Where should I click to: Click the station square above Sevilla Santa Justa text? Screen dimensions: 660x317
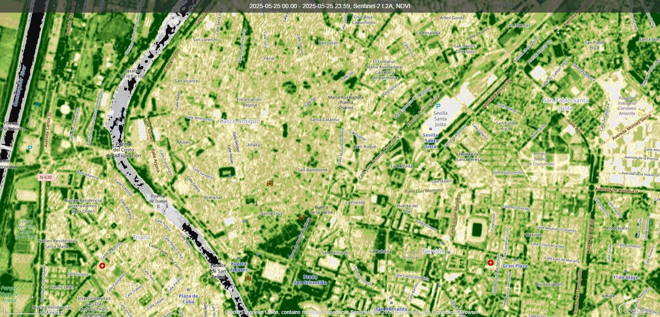tap(431, 128)
